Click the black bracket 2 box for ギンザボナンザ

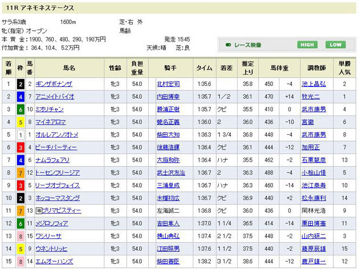tap(21, 84)
